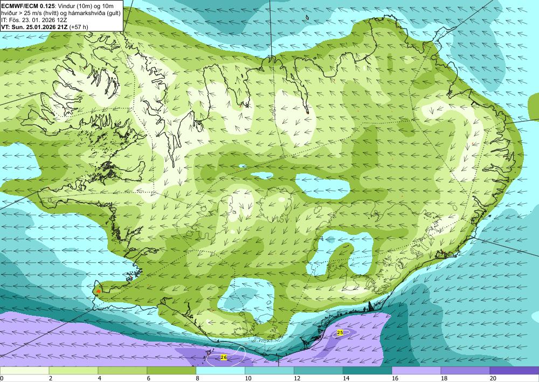This screenshot has width=539, height=382.
Task: Select the 0–2 m/s legend color
Action: [24, 371]
